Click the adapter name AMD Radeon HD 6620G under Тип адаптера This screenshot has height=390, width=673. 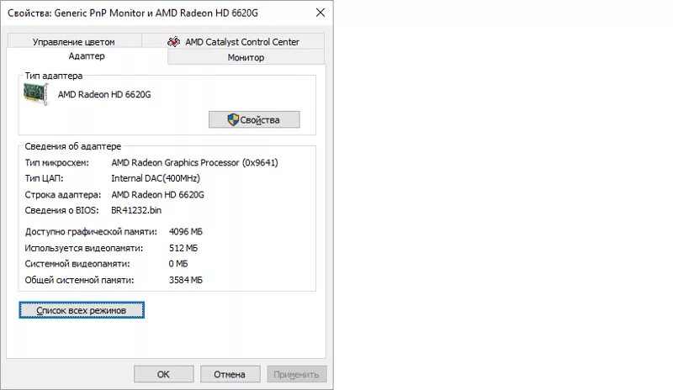104,94
